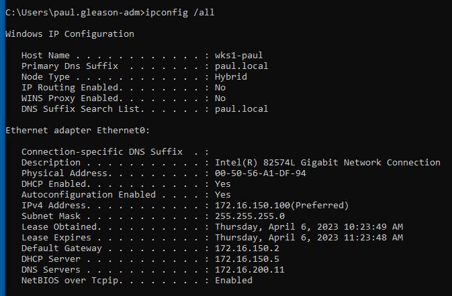The image size is (452, 296).
Task: Click the DNS Suffix Search List value
Action: point(242,108)
